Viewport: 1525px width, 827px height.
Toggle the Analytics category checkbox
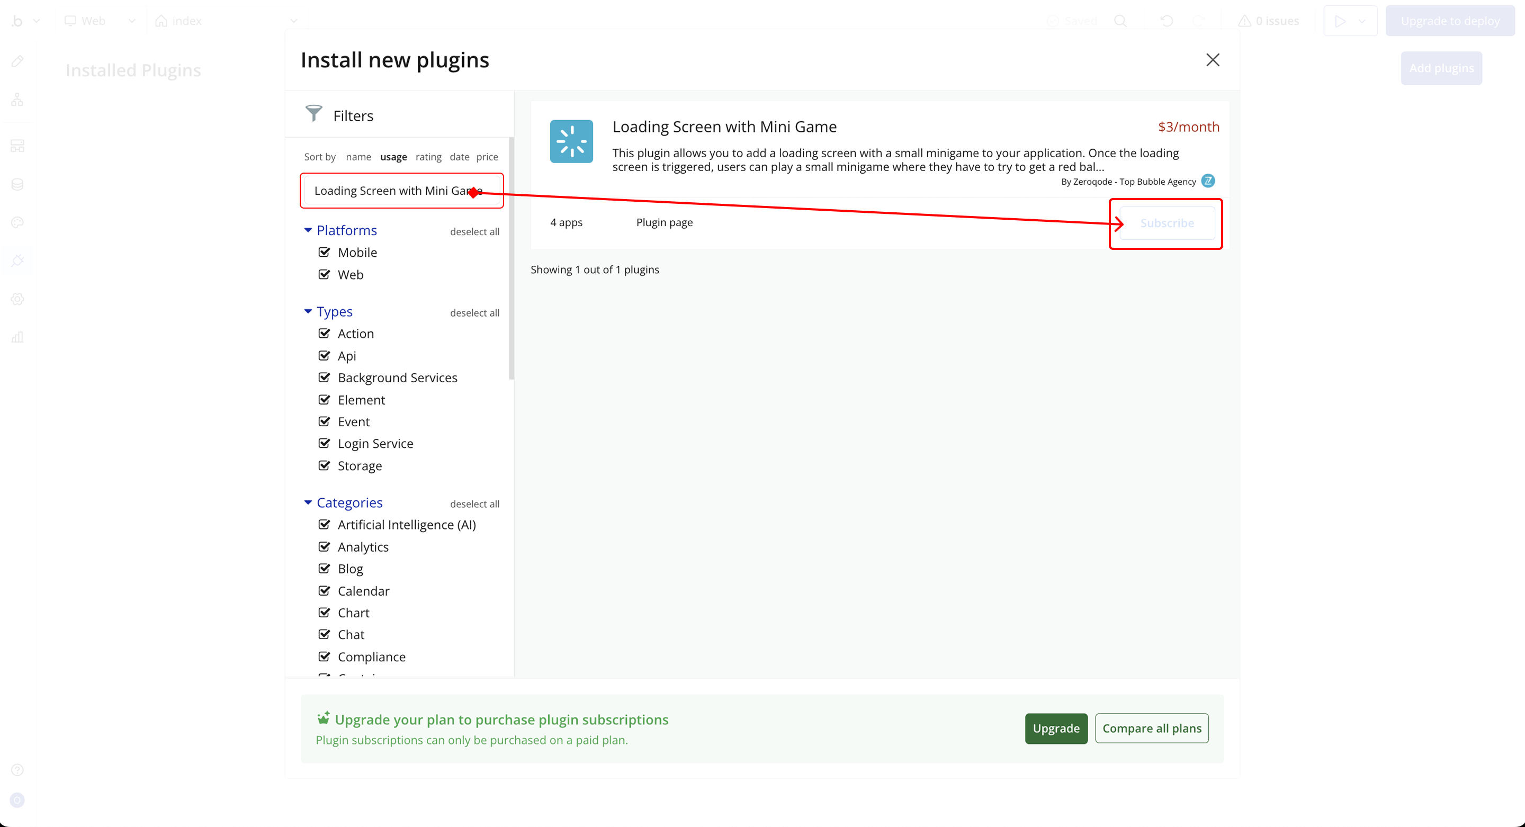(324, 546)
